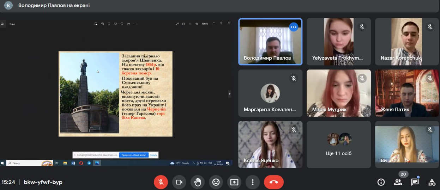This screenshot has width=440, height=190.
Task: Select Марія Мудрик's video tile
Action: click(x=338, y=93)
